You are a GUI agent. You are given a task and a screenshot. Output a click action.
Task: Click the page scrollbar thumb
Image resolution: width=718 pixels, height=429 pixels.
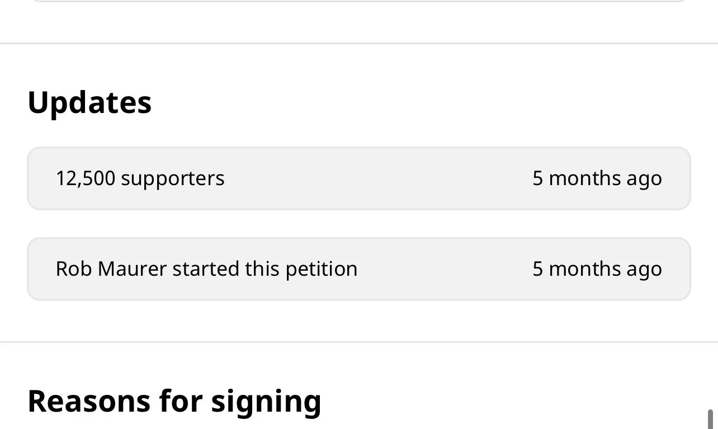click(710, 418)
